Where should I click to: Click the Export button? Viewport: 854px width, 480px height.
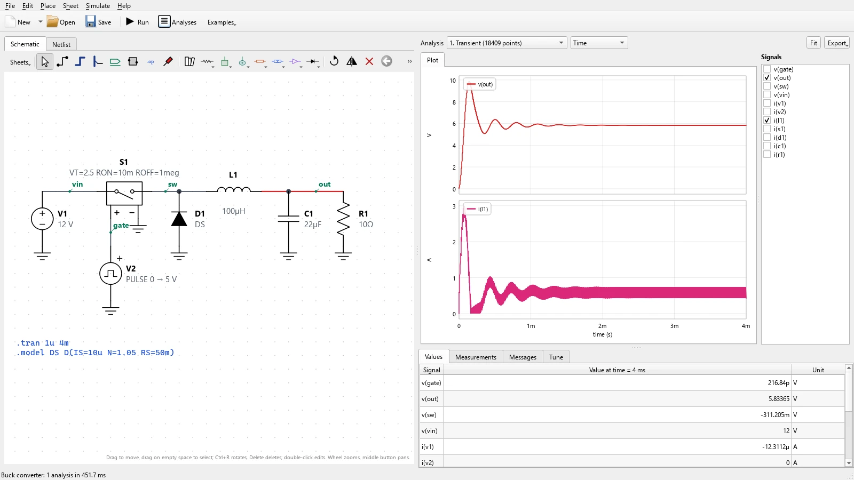pyautogui.click(x=837, y=43)
